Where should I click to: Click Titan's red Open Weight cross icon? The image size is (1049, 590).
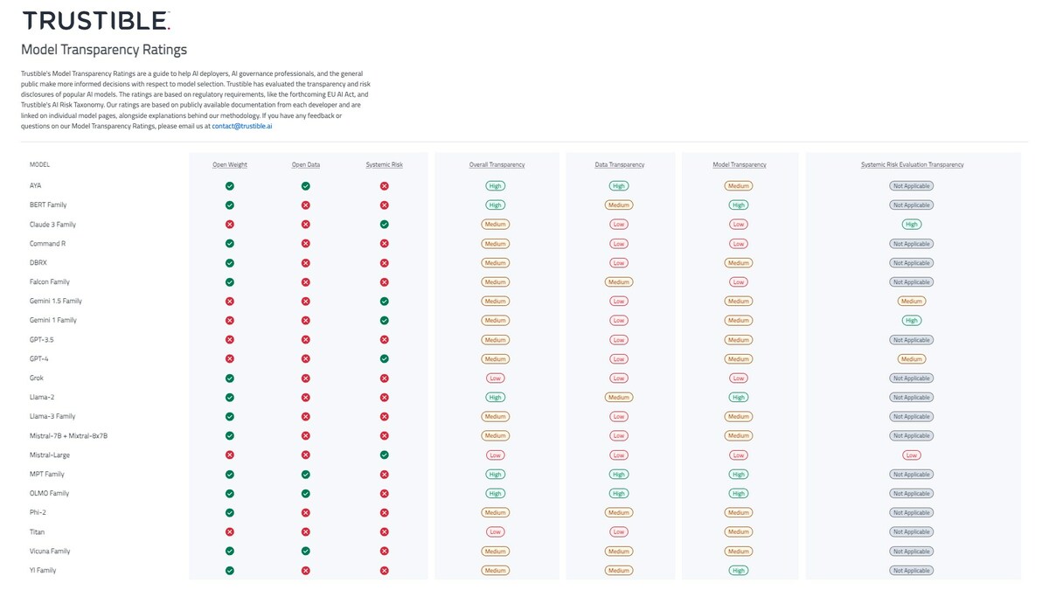(x=230, y=532)
